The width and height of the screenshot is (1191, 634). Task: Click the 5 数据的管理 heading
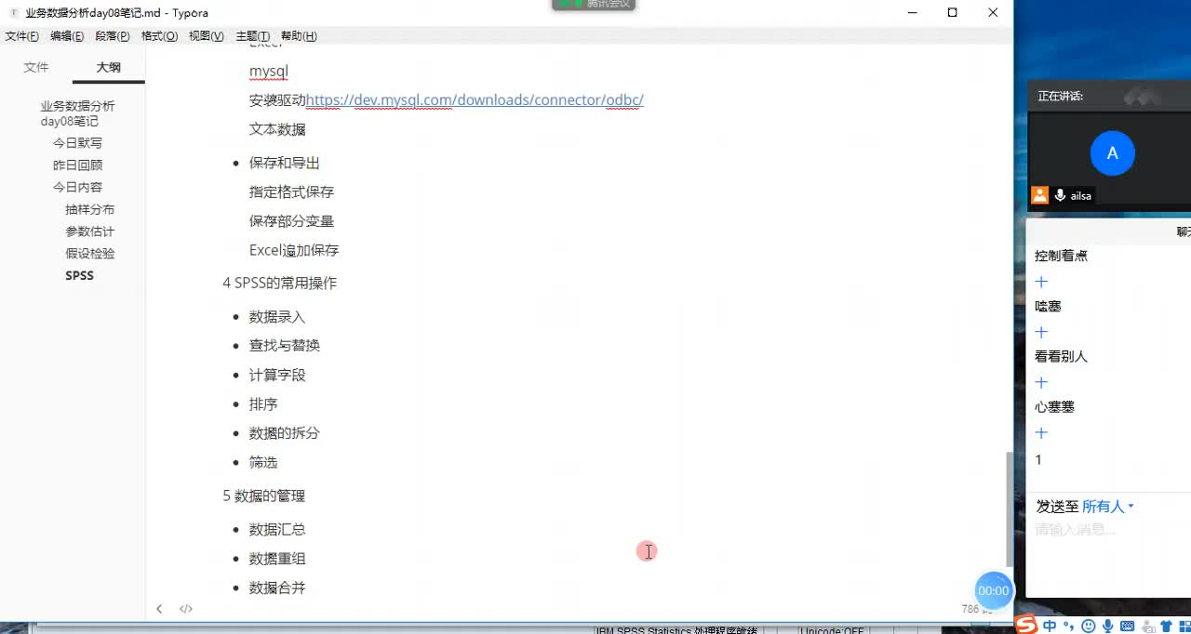263,496
